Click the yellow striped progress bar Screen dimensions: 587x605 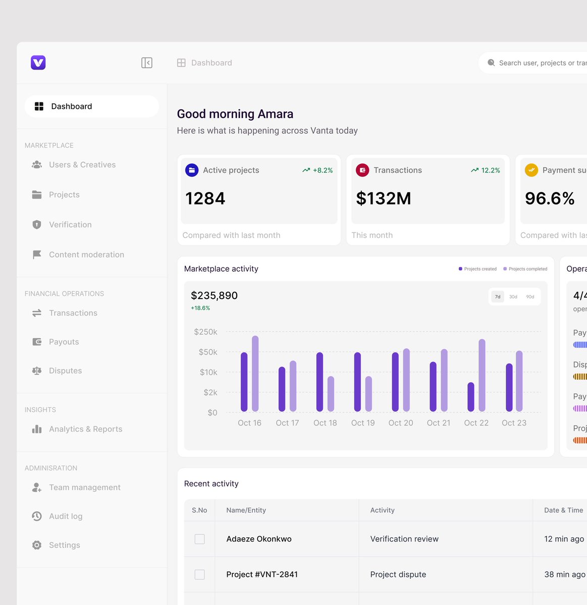coord(580,377)
